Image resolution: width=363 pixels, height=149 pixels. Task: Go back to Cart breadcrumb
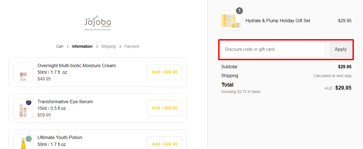60,46
